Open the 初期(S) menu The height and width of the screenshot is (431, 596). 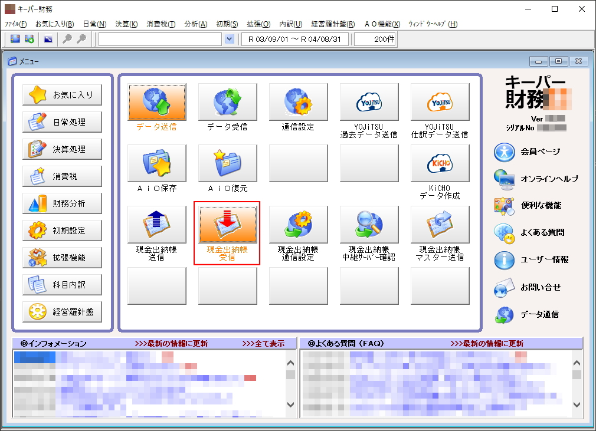click(x=227, y=24)
